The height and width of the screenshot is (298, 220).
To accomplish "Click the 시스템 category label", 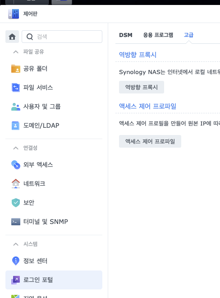I will click(x=30, y=244).
